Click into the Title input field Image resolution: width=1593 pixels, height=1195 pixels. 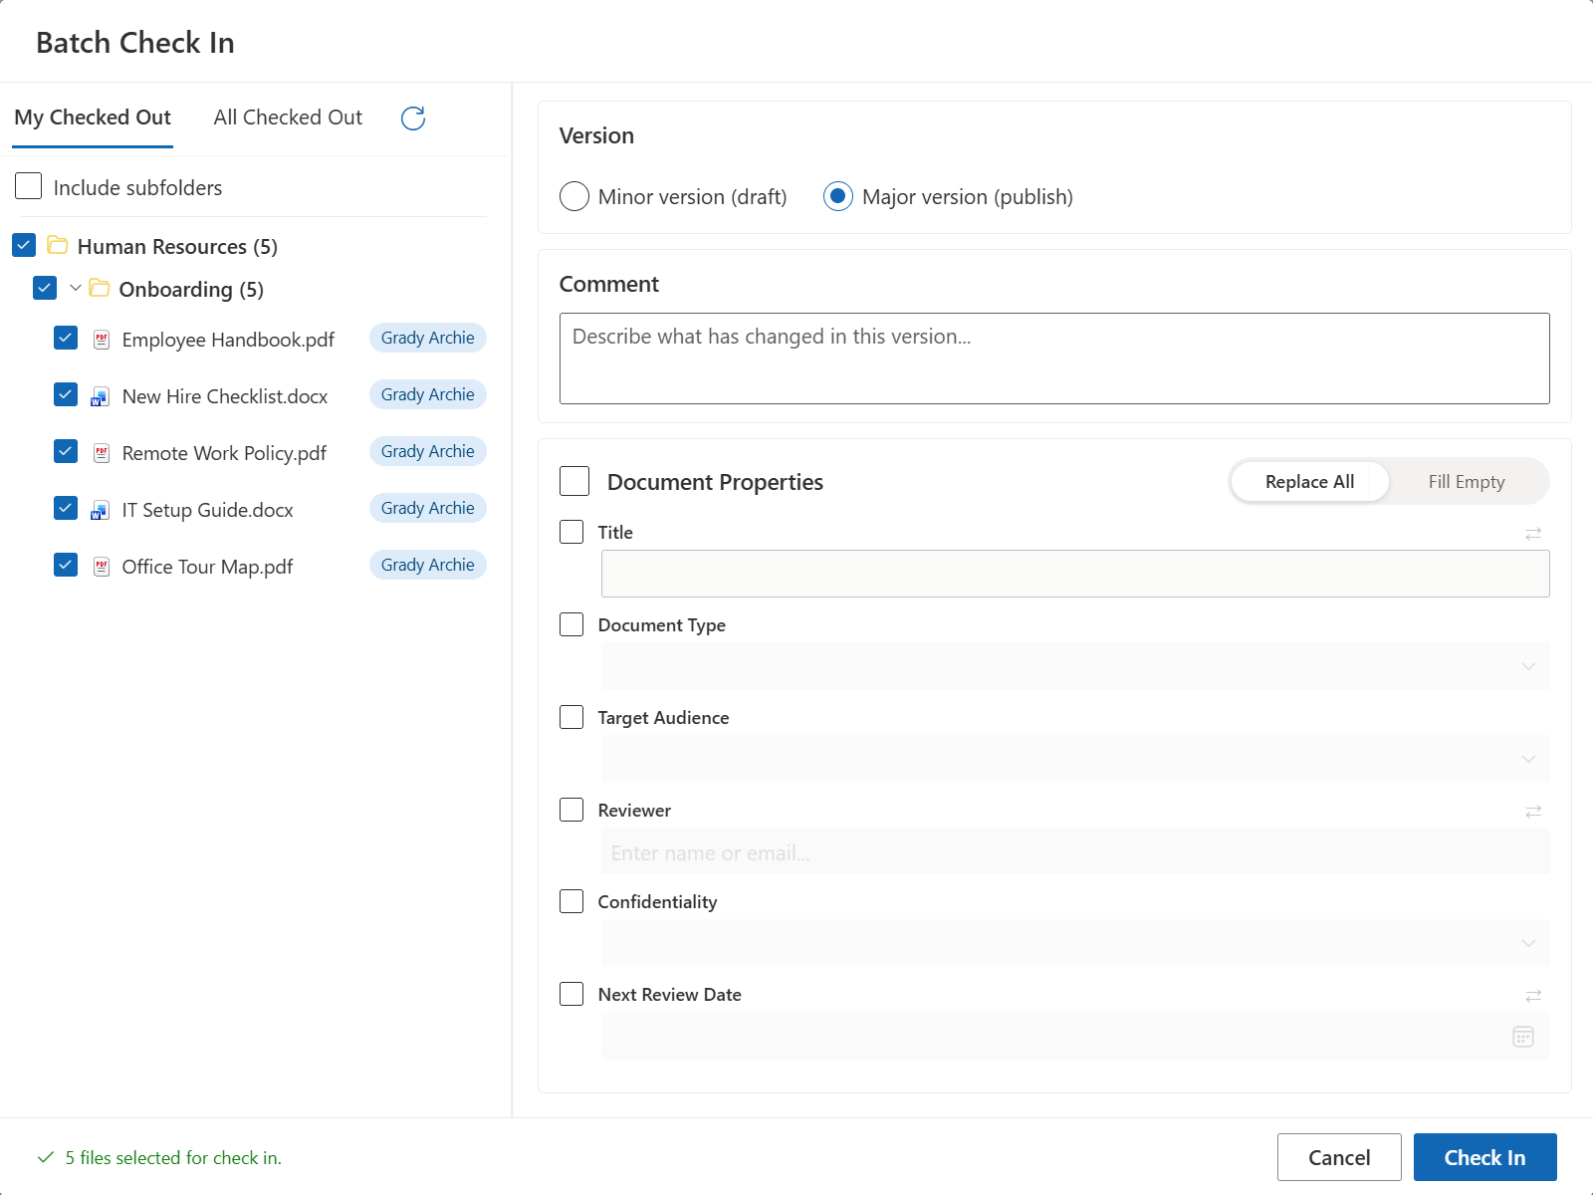(1075, 574)
